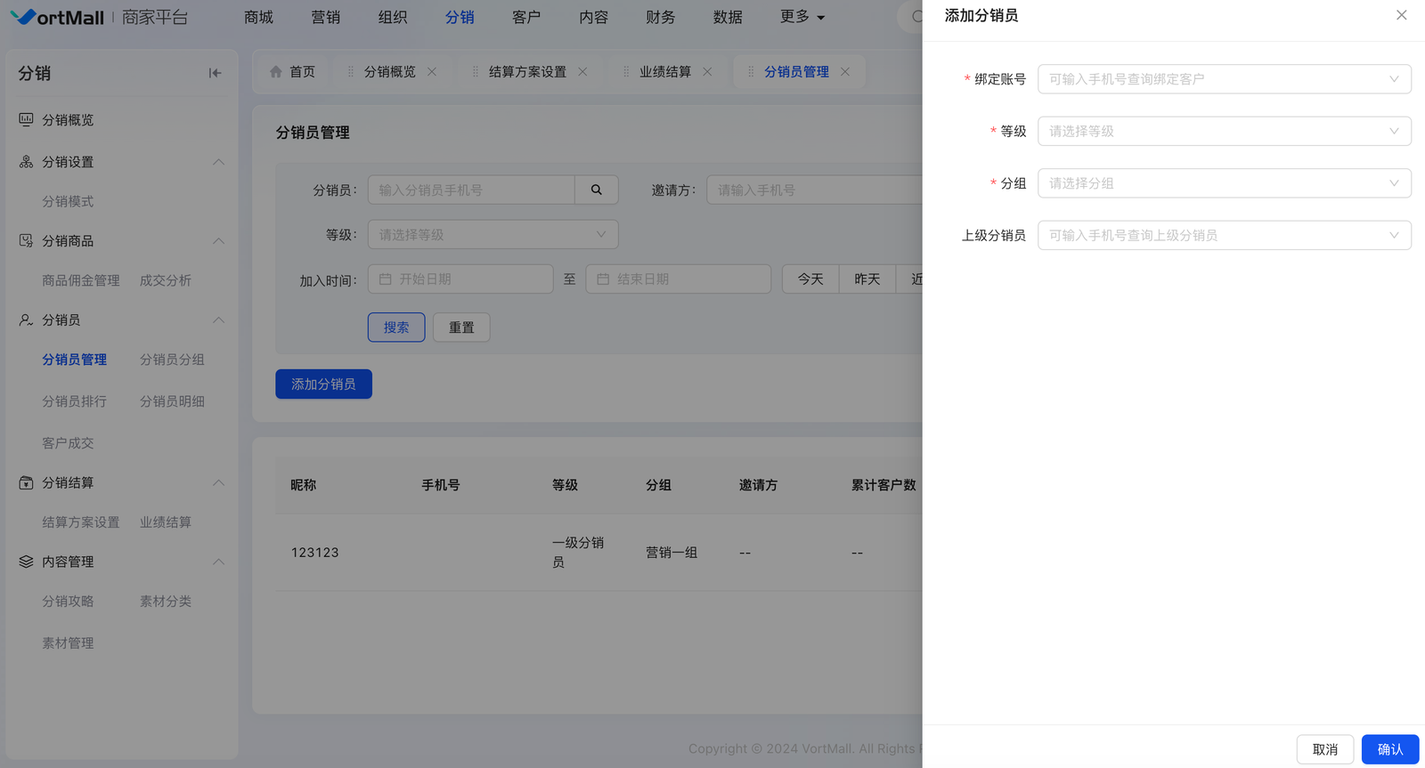
Task: Close the 分销概览 tab
Action: [x=432, y=71]
